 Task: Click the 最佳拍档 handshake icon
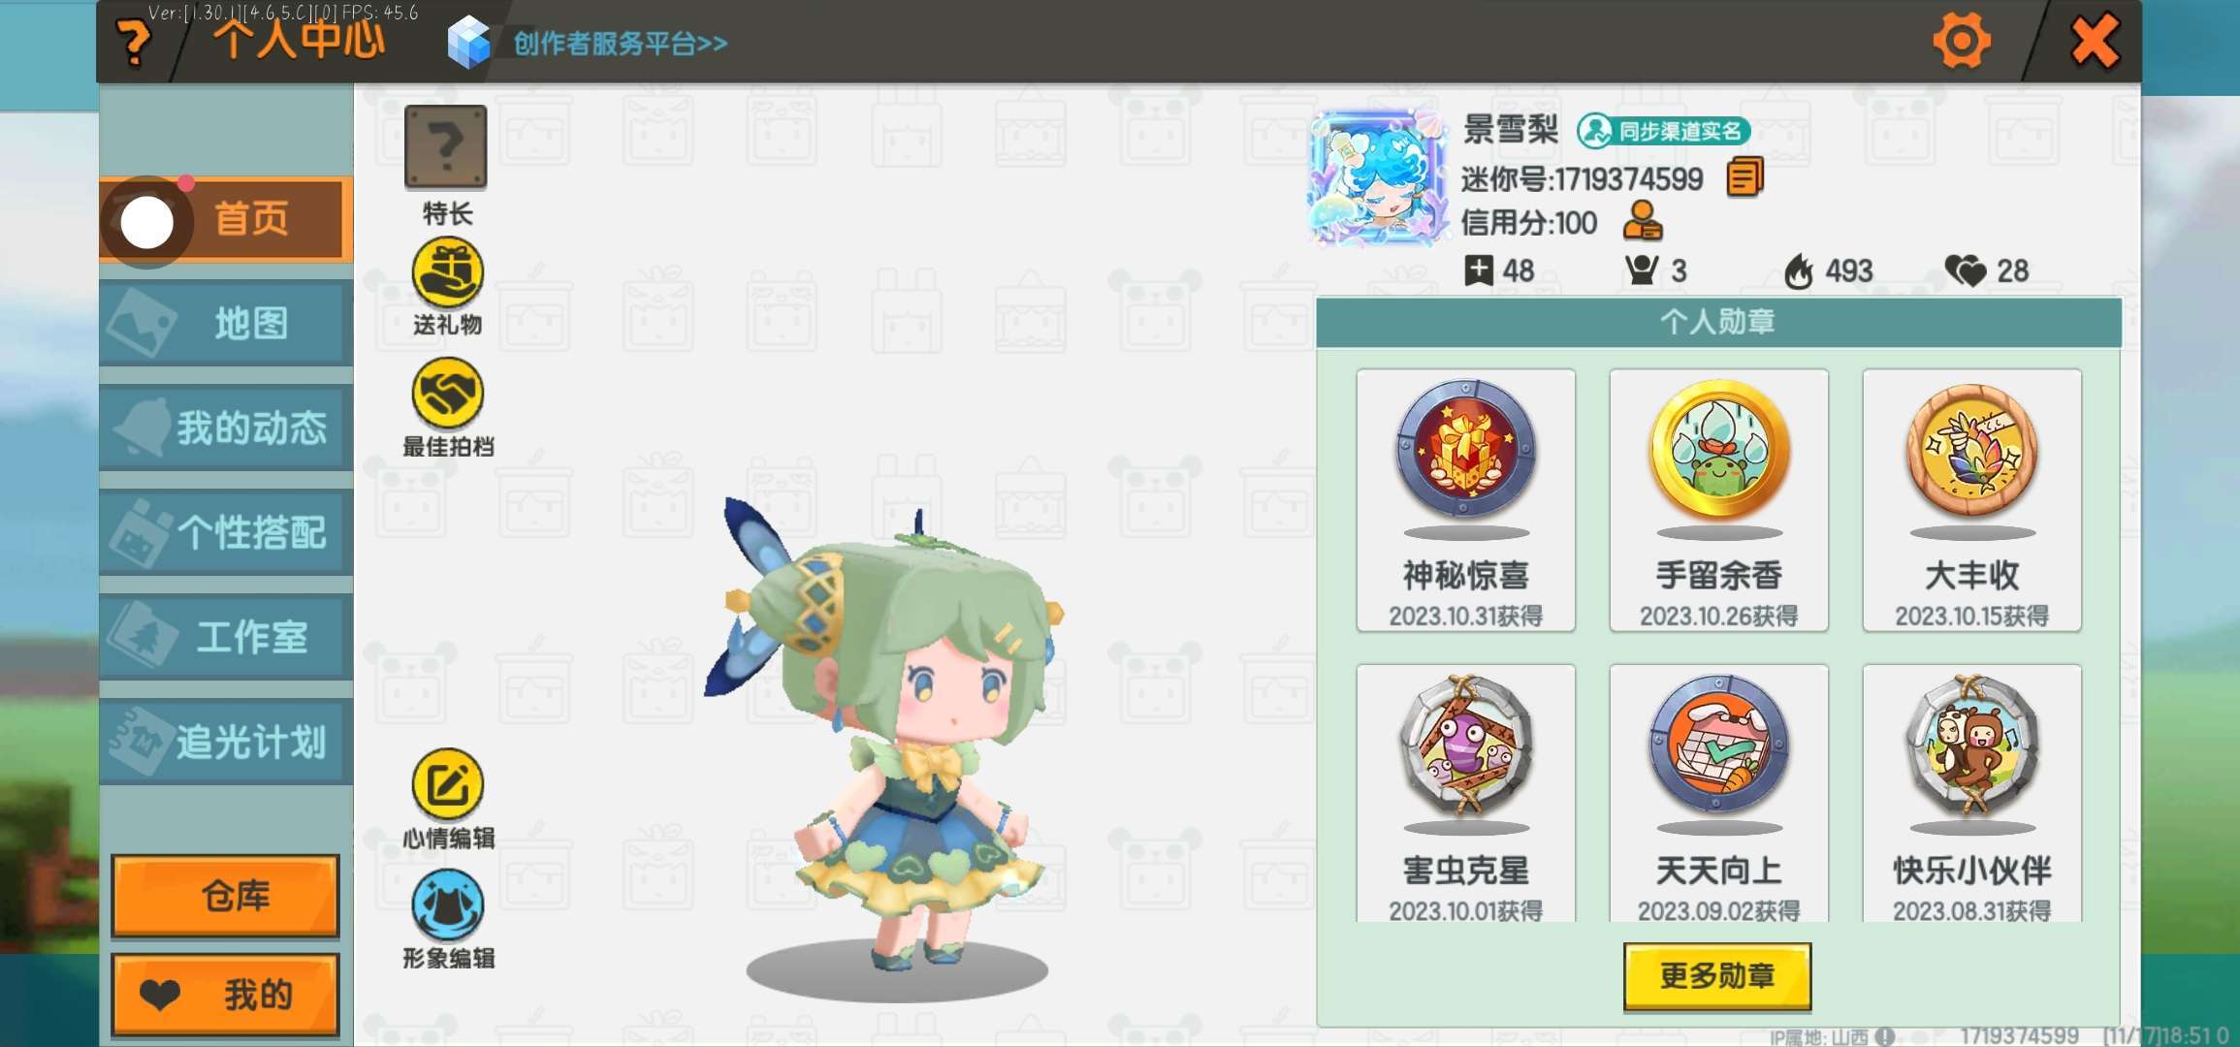point(447,393)
